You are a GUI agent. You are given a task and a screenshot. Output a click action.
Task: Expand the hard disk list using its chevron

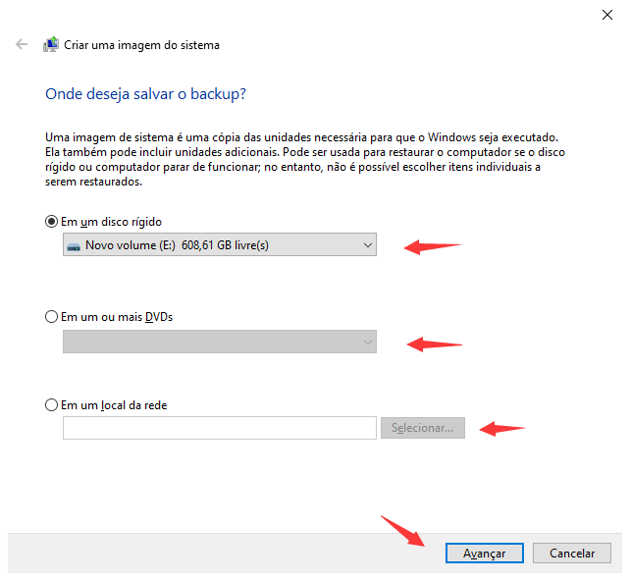tap(367, 245)
